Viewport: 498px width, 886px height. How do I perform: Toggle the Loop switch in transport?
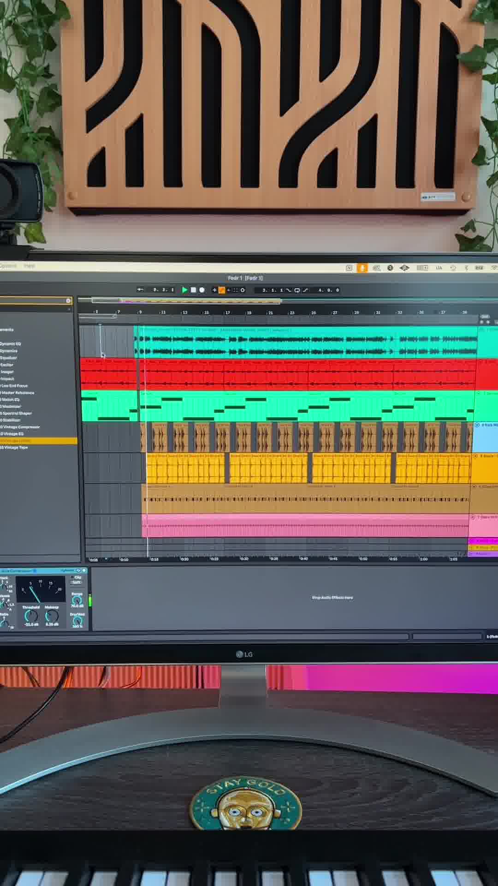coord(297,290)
